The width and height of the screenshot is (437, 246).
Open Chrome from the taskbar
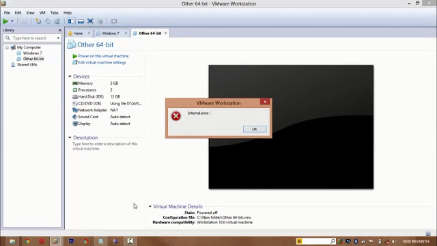[27, 241]
